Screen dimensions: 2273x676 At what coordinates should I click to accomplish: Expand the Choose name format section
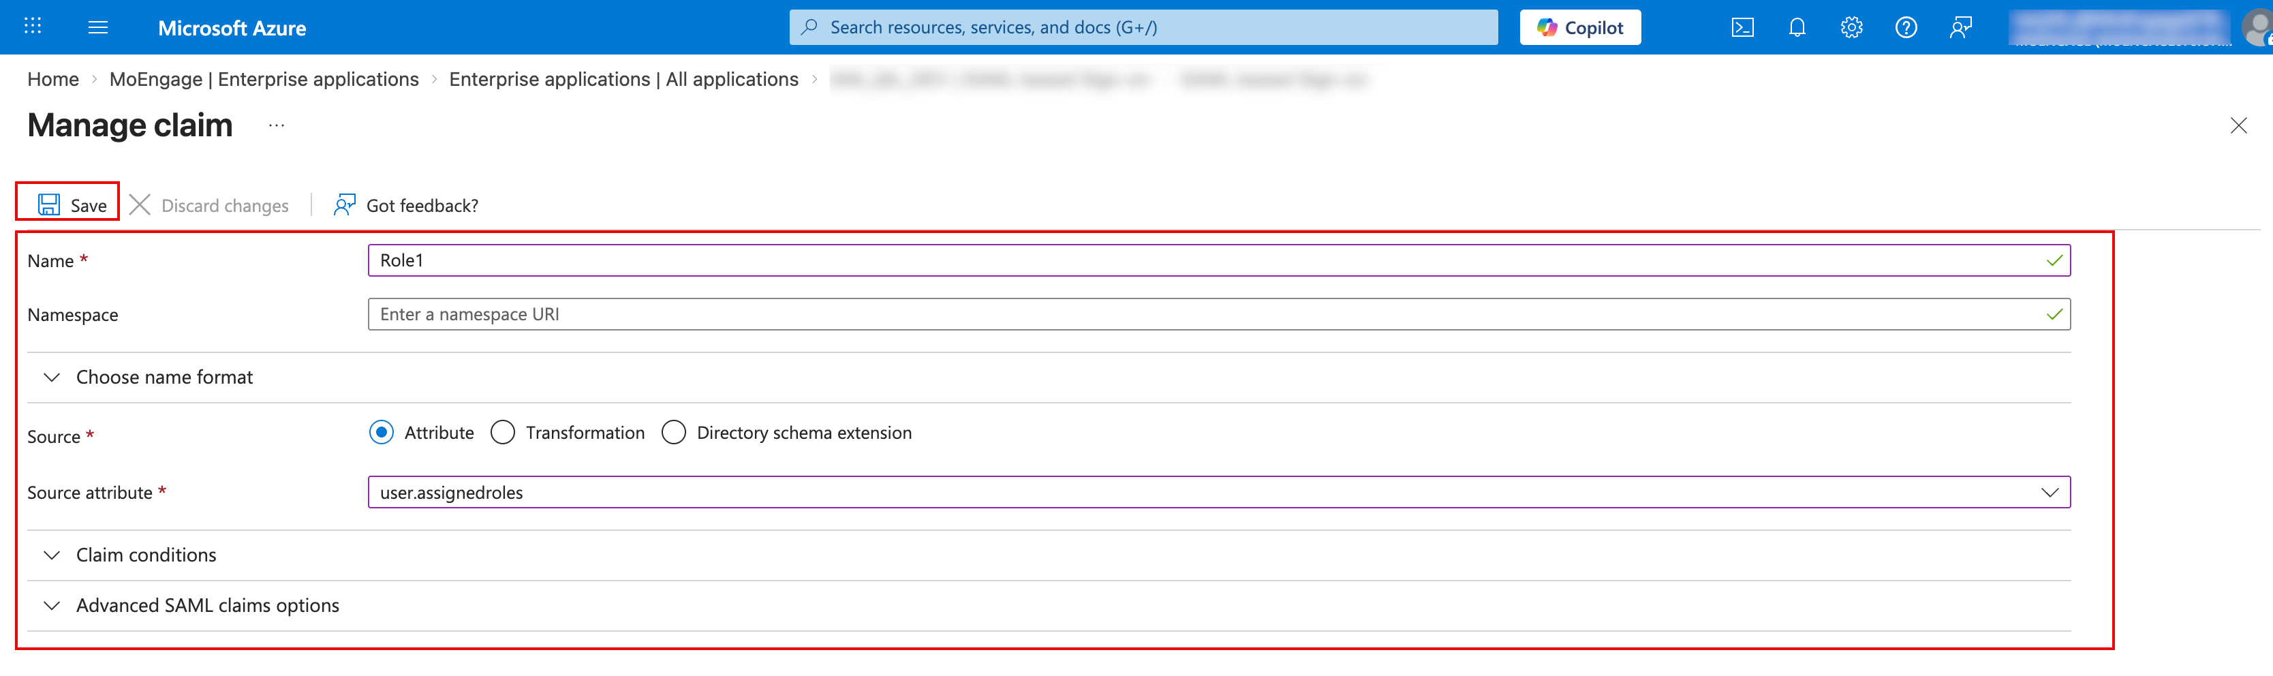tap(164, 378)
